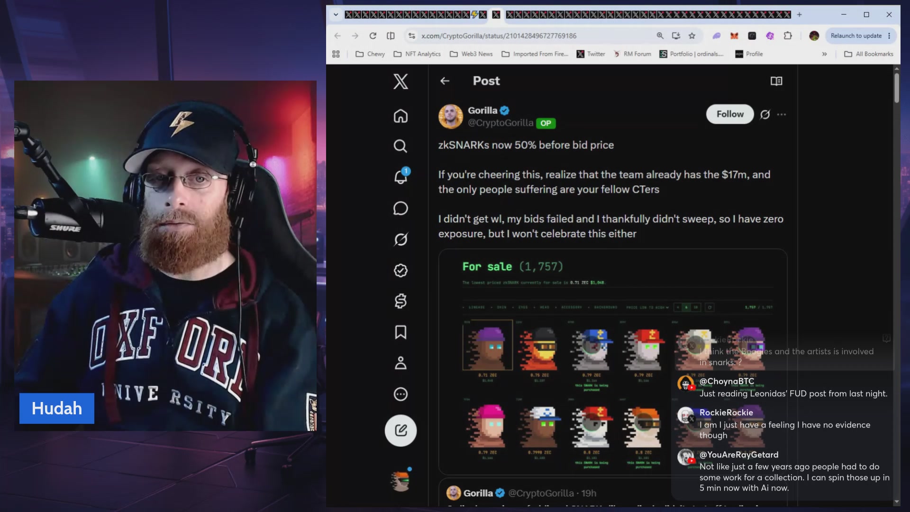Open the RM Forum bookmark
This screenshot has height=512, width=910.
pos(632,54)
